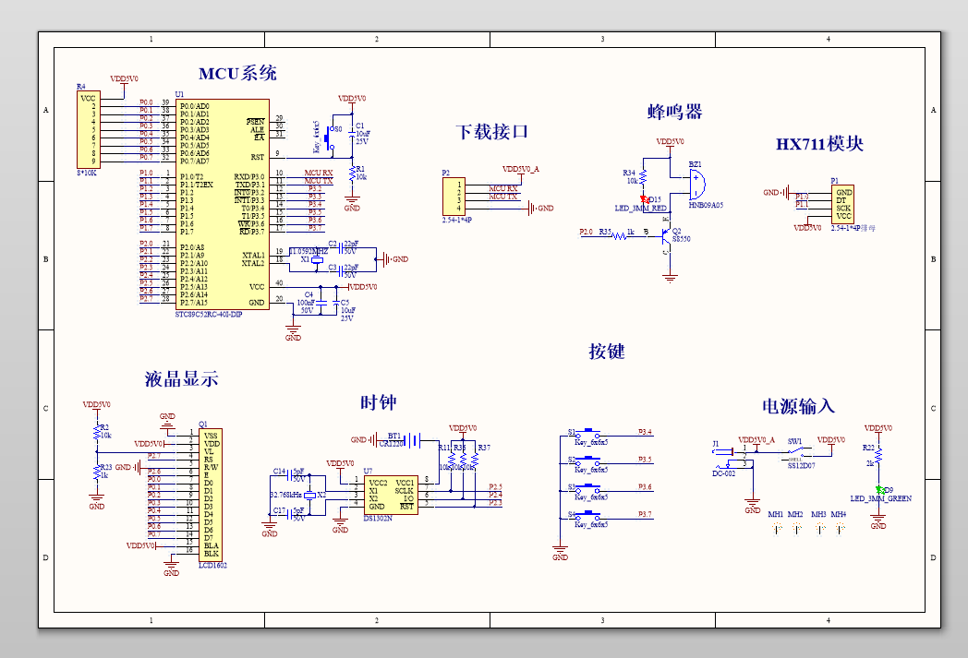
Task: Click the 'HNB09A05' buzzer part label
Action: pyautogui.click(x=707, y=206)
